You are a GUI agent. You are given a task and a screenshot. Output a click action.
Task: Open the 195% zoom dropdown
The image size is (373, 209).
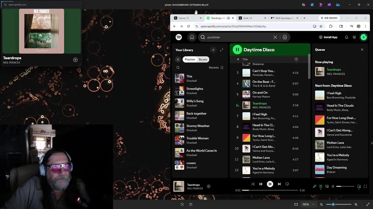pyautogui.click(x=308, y=204)
